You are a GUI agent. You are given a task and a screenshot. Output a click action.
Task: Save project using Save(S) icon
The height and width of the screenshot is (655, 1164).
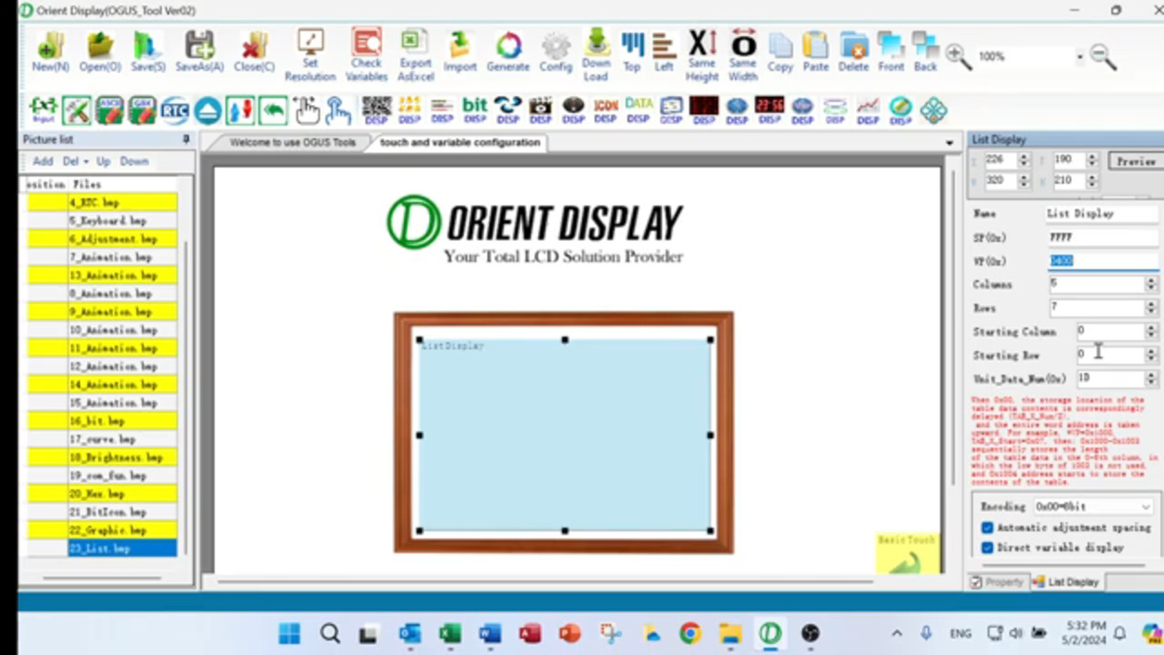click(x=147, y=52)
